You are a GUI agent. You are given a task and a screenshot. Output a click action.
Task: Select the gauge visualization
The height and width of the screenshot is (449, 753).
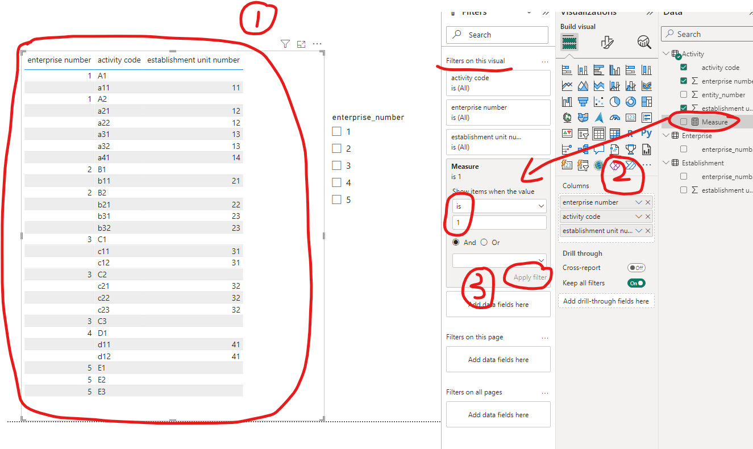click(614, 118)
